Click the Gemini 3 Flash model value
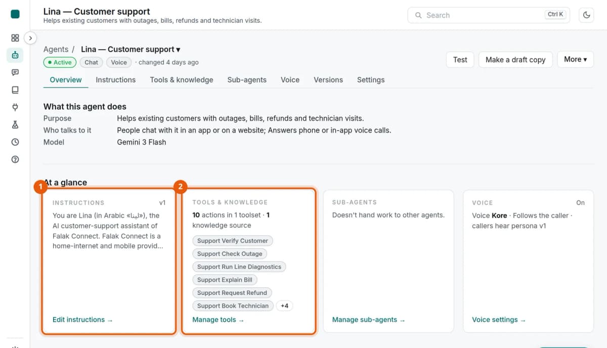Image resolution: width=607 pixels, height=348 pixels. tap(142, 142)
